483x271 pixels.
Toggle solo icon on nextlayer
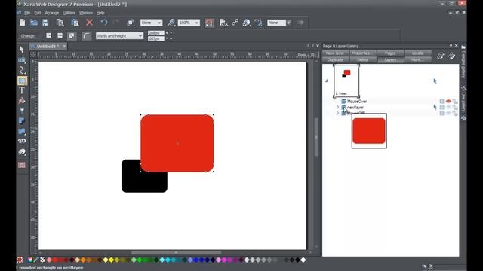point(442,107)
